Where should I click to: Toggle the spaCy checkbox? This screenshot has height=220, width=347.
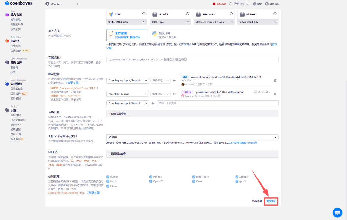click(236, 181)
